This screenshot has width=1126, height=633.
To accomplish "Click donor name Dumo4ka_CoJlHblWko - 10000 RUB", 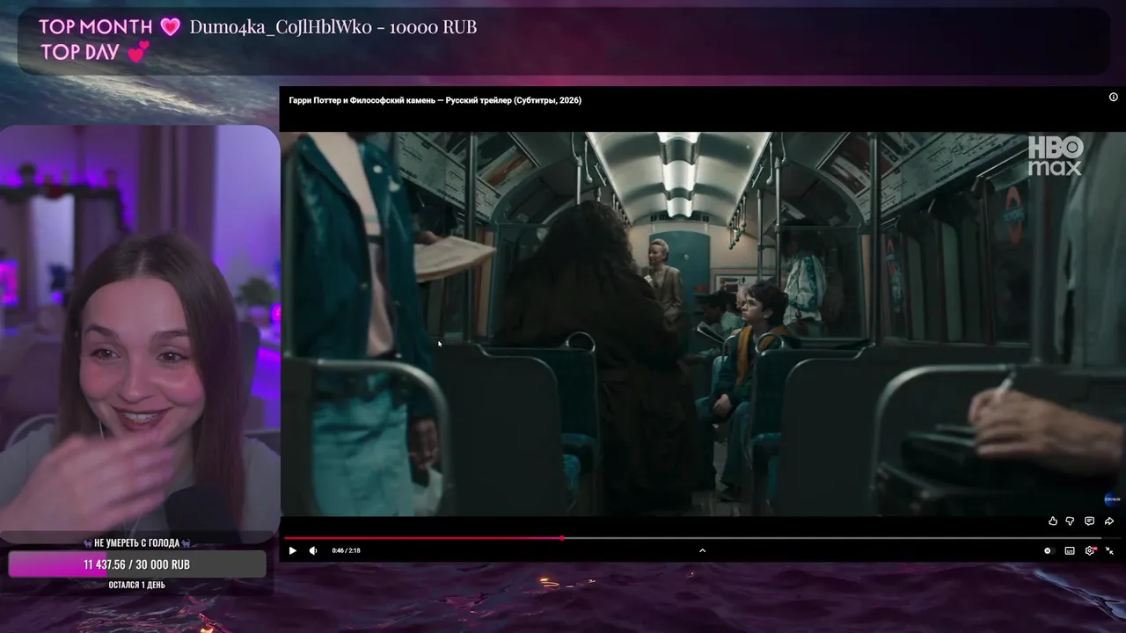I will click(x=333, y=27).
